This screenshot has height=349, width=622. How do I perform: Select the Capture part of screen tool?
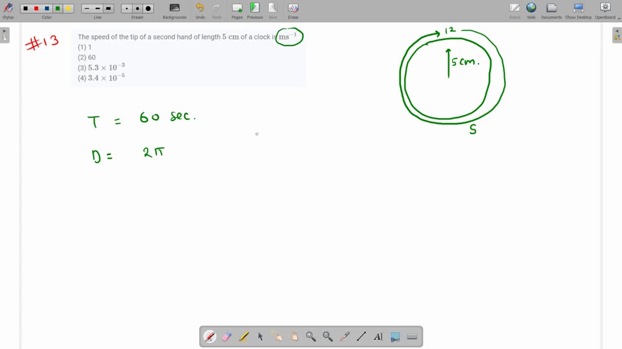click(x=395, y=337)
